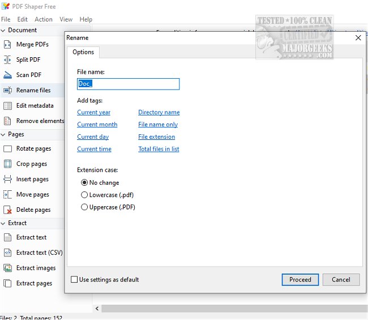The width and height of the screenshot is (368, 320).
Task: Select Lowercase (.pdf) extension option
Action: pos(84,195)
